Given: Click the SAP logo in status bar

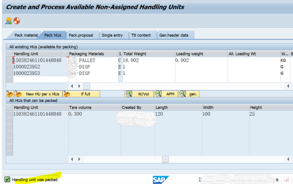Looking at the screenshot, I should [x=161, y=180].
